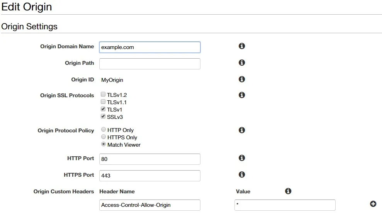
Task: Click into the HTTP Port field
Action: (149, 159)
